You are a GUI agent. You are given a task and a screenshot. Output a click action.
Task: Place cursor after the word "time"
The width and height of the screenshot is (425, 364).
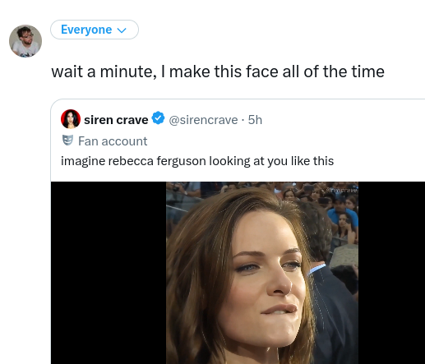(386, 71)
